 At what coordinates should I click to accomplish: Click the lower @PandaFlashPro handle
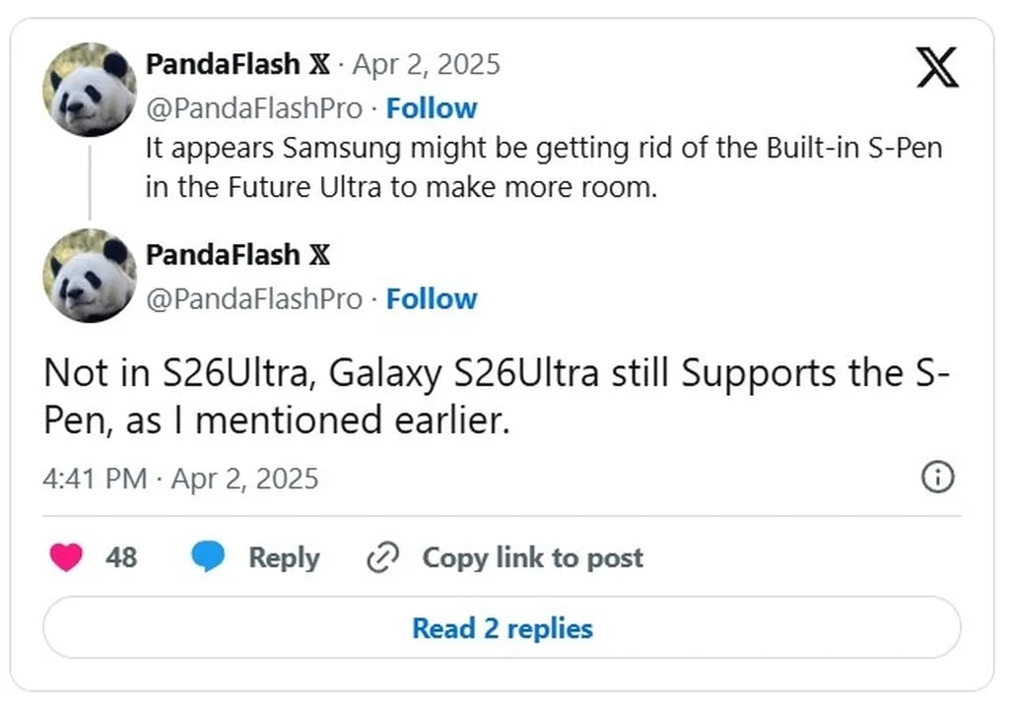[x=254, y=298]
